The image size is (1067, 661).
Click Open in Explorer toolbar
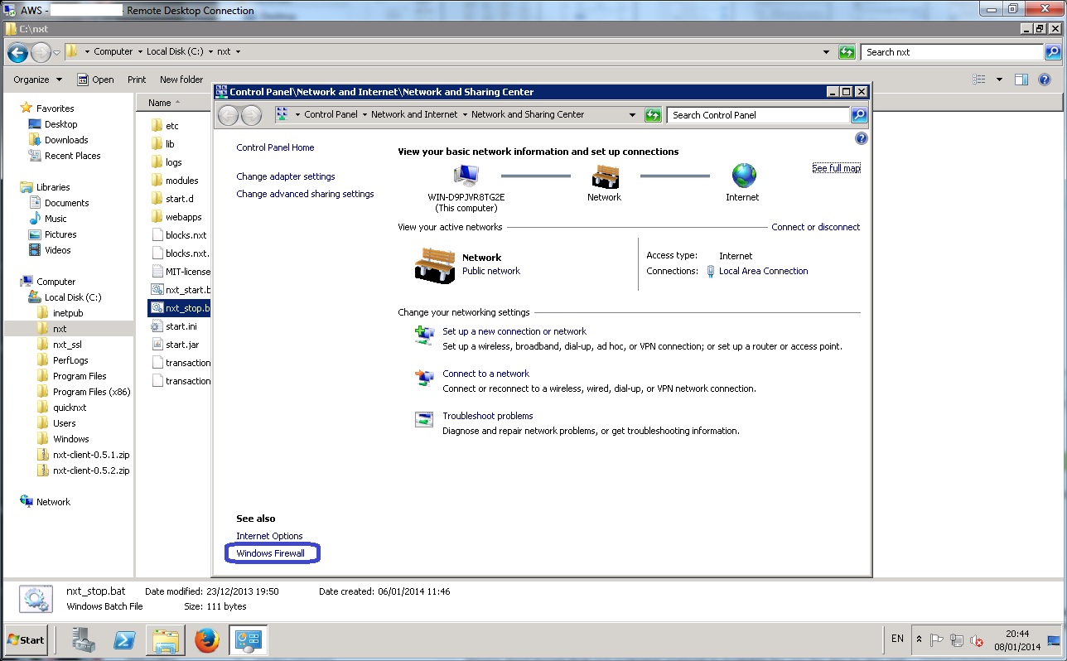point(95,80)
